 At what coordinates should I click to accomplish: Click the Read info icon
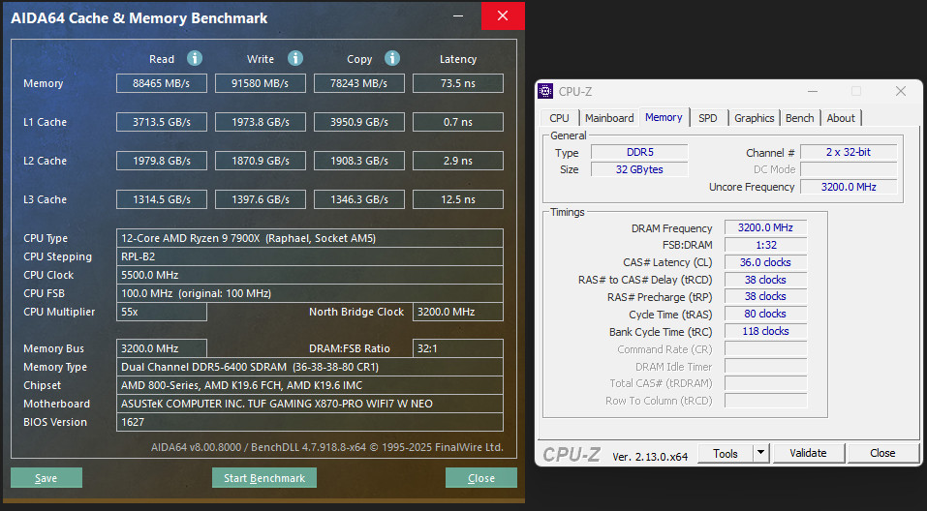coord(195,58)
